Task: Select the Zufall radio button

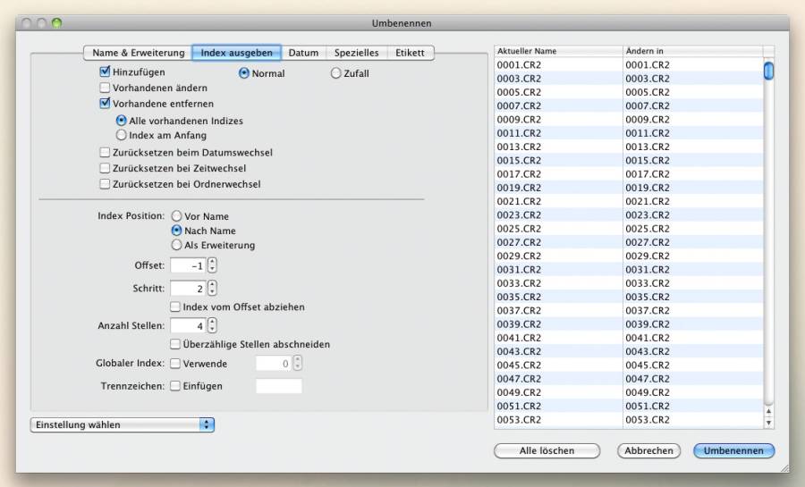Action: point(335,73)
